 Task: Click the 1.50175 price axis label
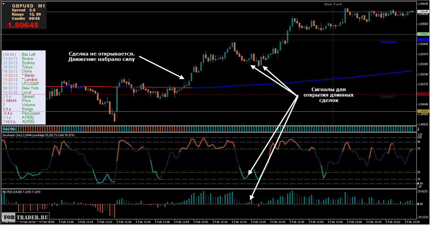pos(423,84)
